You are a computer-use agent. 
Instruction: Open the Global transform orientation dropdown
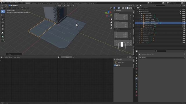59,5
